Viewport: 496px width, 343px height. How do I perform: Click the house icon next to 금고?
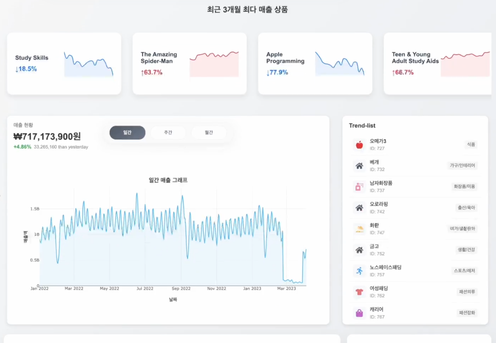(359, 250)
